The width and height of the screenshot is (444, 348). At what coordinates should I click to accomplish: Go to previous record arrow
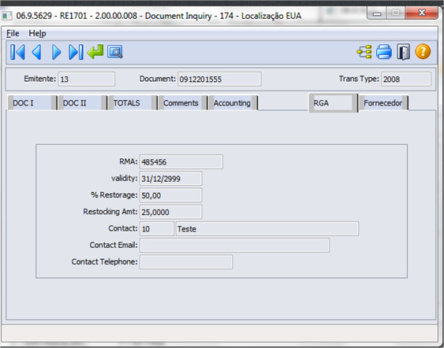click(37, 52)
